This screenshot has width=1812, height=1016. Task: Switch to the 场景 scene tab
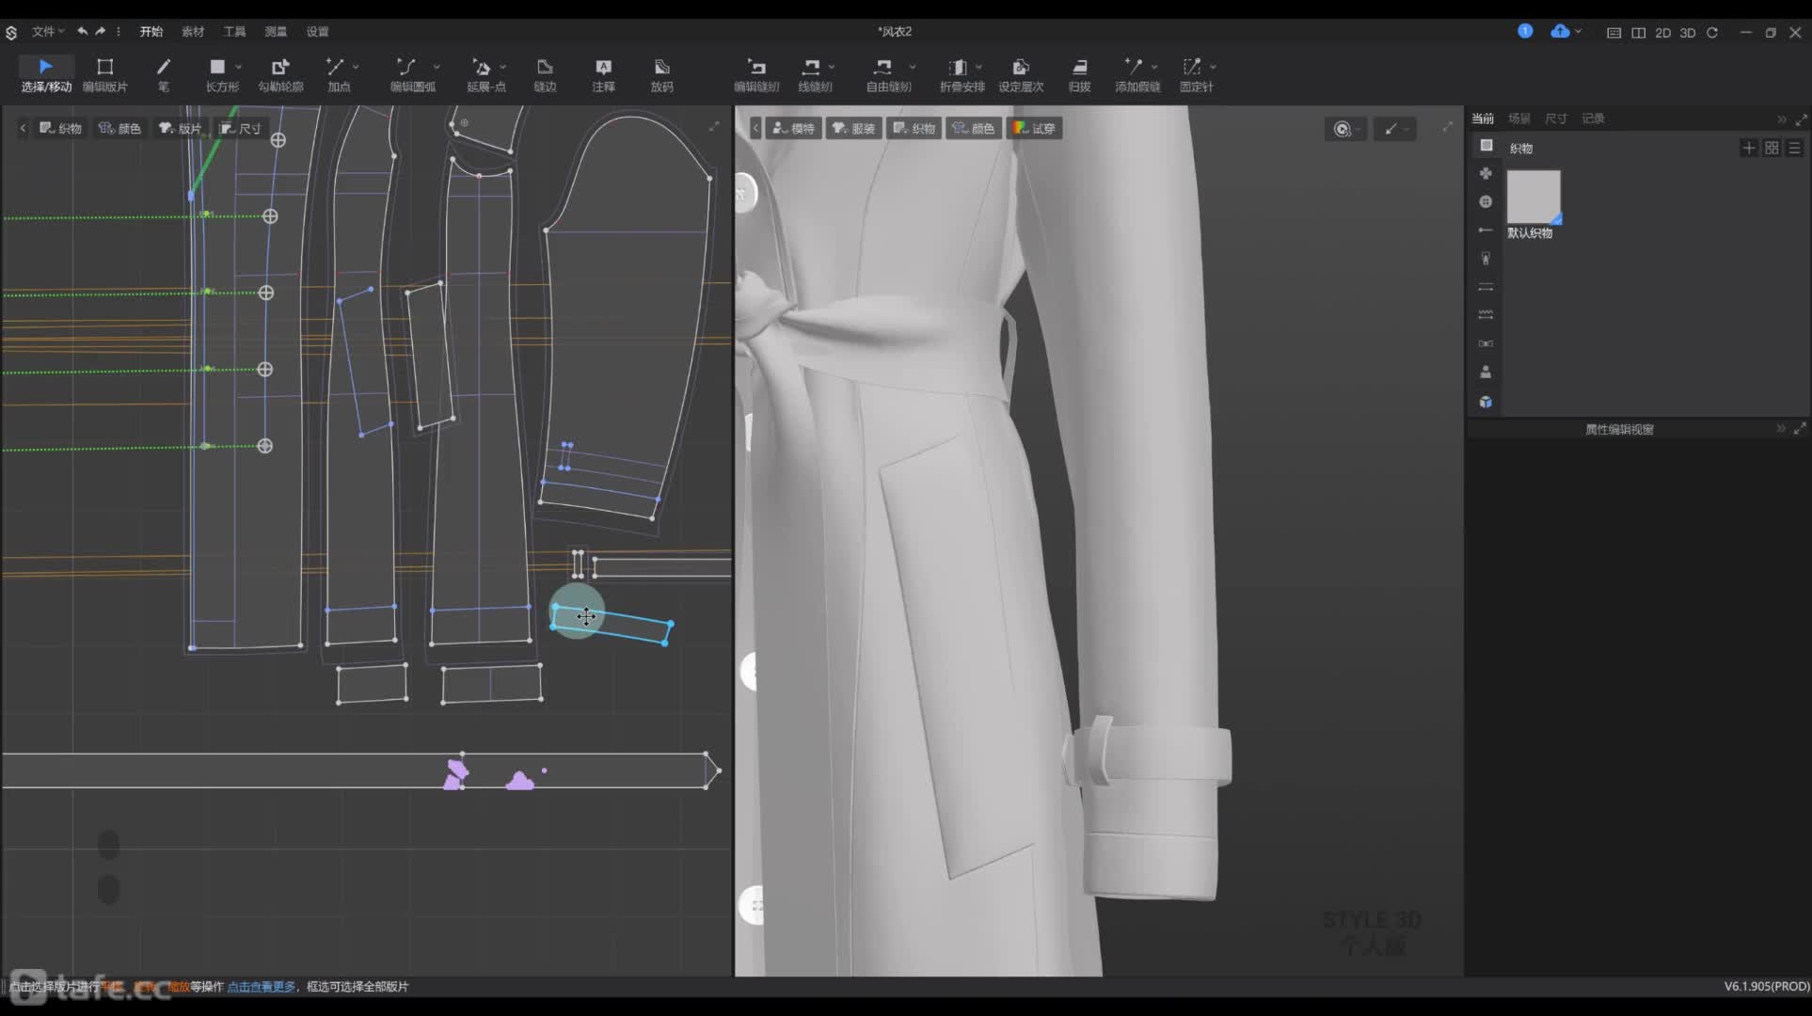click(x=1519, y=119)
